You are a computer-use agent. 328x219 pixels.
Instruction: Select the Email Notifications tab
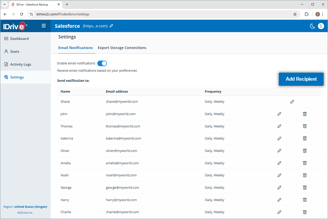point(75,48)
